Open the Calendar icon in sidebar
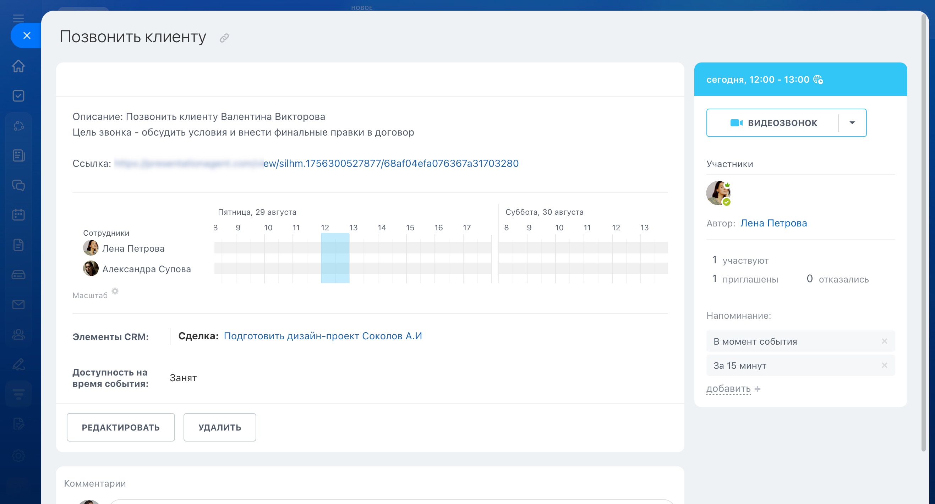Image resolution: width=935 pixels, height=504 pixels. pos(18,215)
